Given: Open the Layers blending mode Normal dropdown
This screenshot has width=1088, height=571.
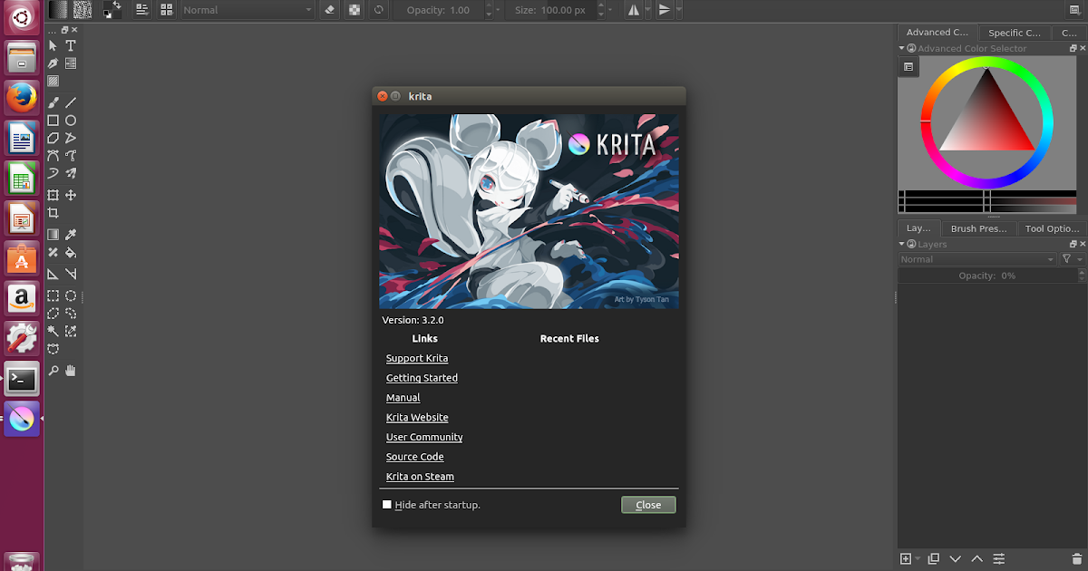Looking at the screenshot, I should pos(977,259).
